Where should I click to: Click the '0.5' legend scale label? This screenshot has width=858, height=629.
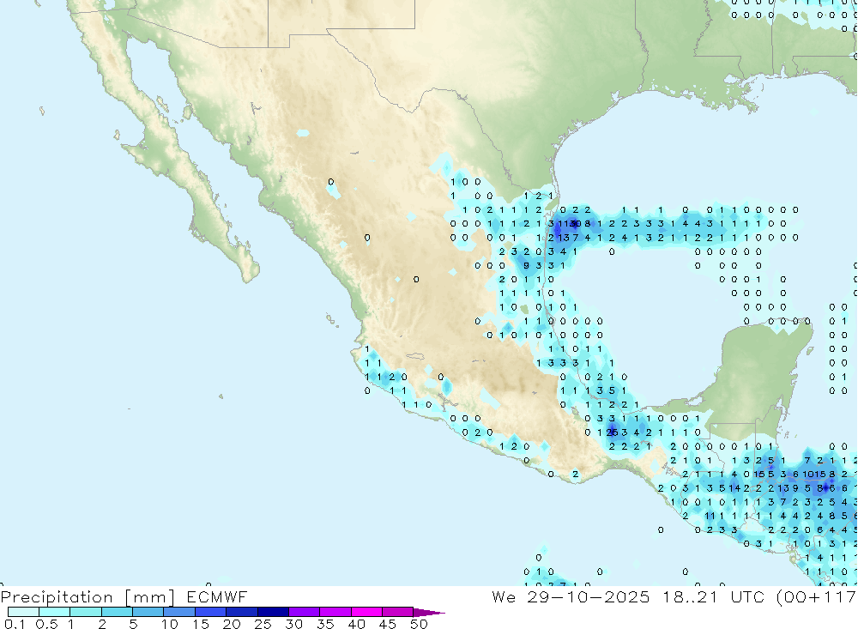point(46,624)
